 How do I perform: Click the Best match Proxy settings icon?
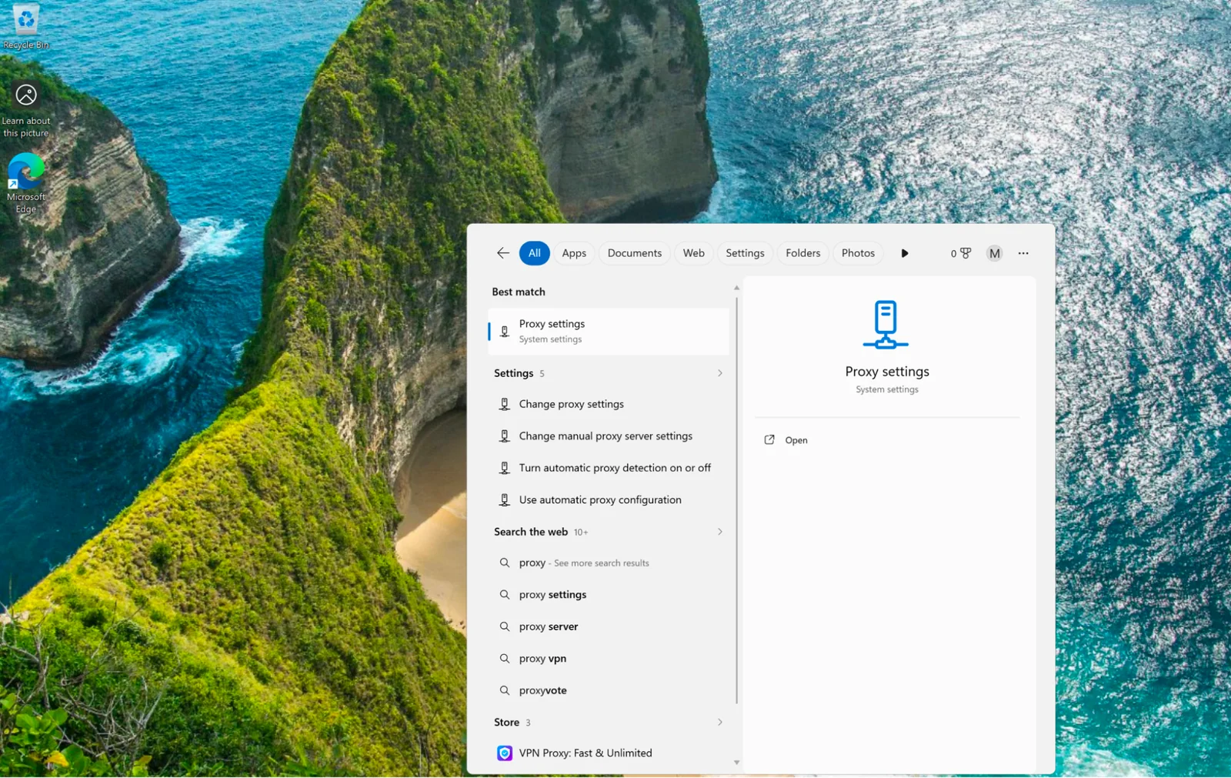click(x=505, y=332)
